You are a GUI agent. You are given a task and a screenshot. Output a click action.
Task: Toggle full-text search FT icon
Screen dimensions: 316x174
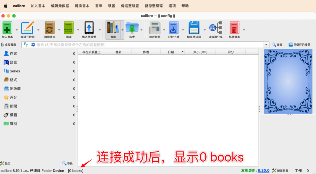tap(26, 45)
